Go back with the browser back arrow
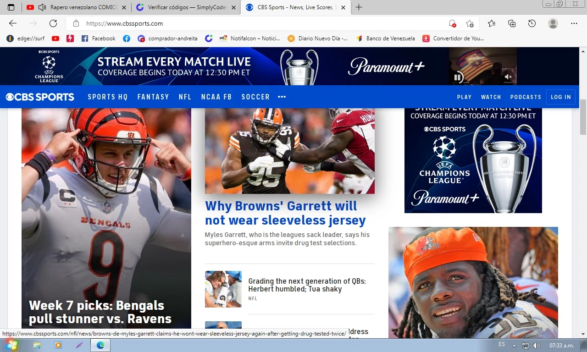587x352 pixels. (13, 23)
